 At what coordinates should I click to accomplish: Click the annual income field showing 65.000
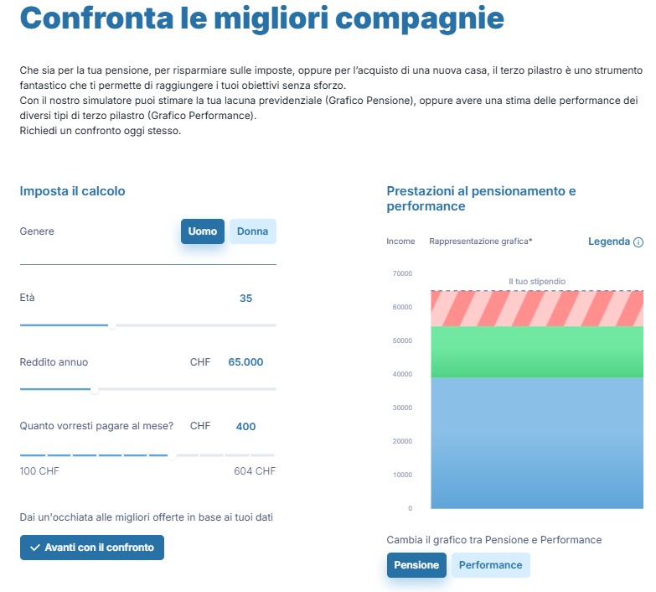[x=245, y=362]
